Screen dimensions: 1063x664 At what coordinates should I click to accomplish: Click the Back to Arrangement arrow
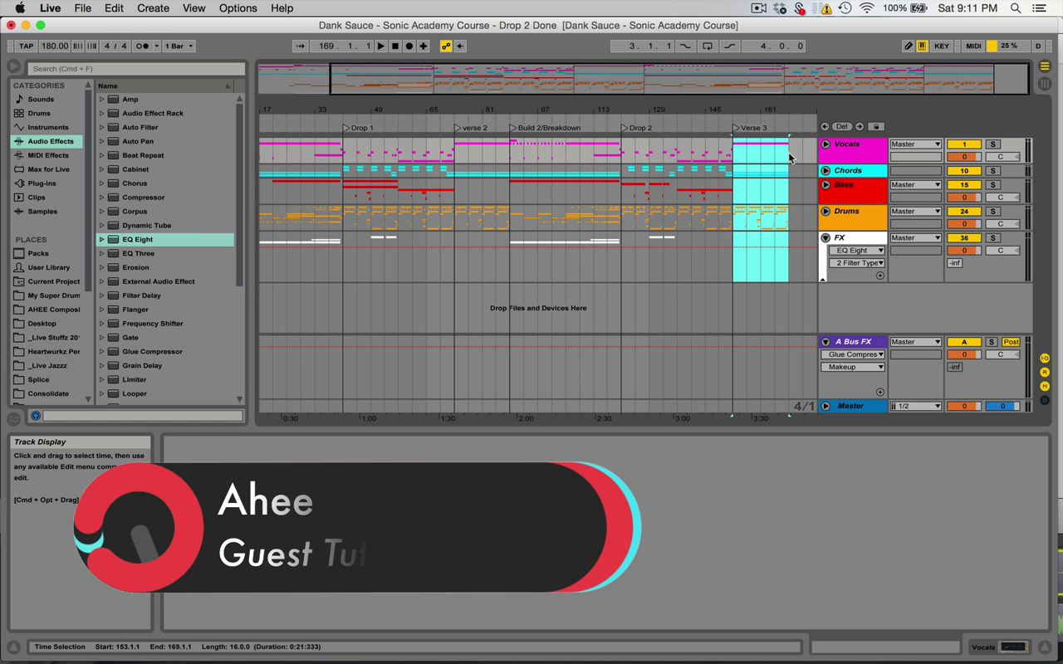(460, 46)
